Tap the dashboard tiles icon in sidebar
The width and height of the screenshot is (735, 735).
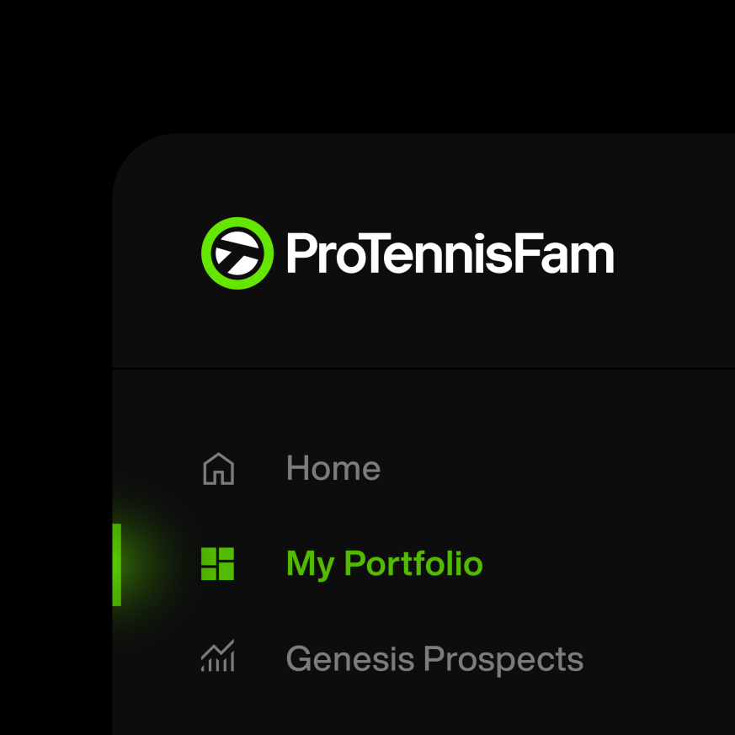click(218, 563)
